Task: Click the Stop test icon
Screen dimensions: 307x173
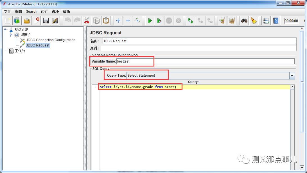Action: 169,20
